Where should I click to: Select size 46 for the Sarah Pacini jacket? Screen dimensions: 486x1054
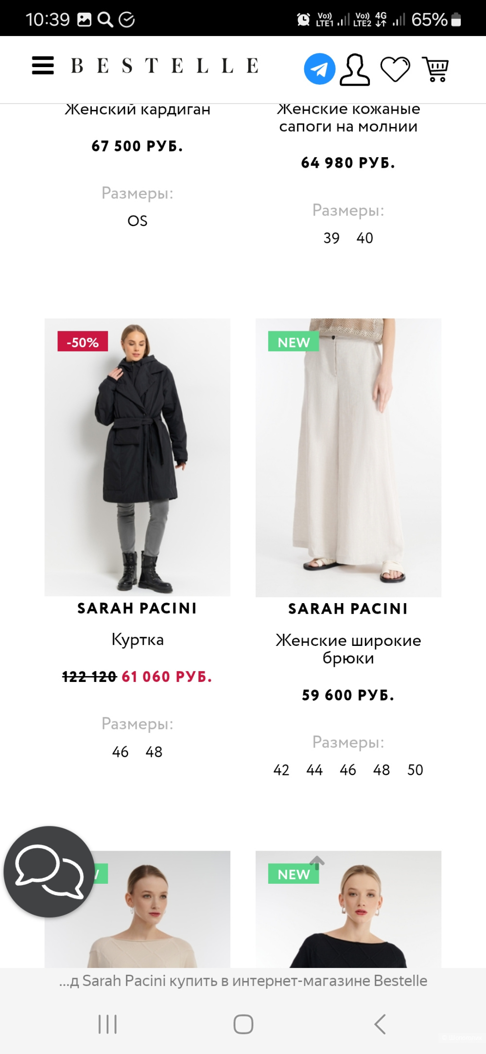[121, 752]
